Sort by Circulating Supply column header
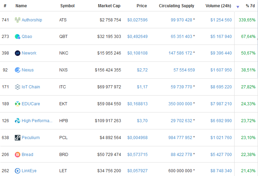Viewport: 258px width, 176px height. click(x=176, y=6)
